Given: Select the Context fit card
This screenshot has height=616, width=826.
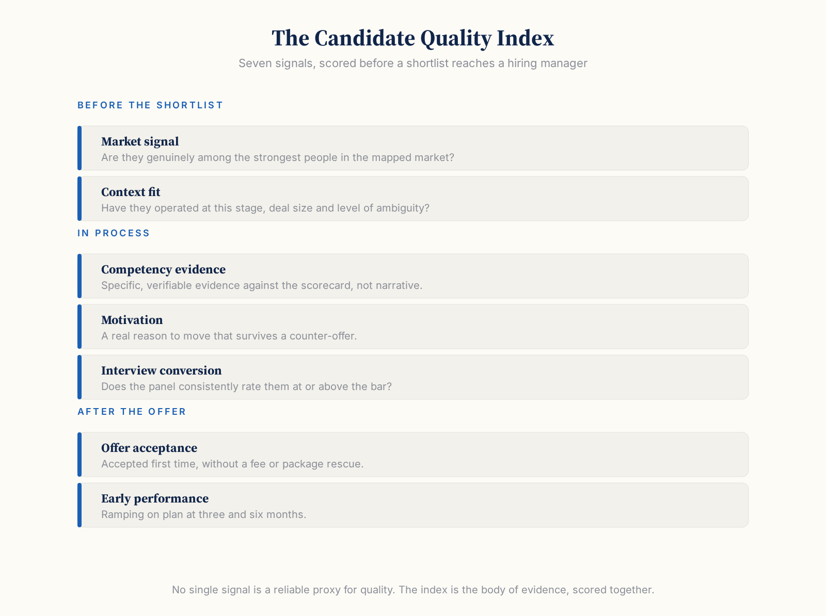Looking at the screenshot, I should (413, 199).
